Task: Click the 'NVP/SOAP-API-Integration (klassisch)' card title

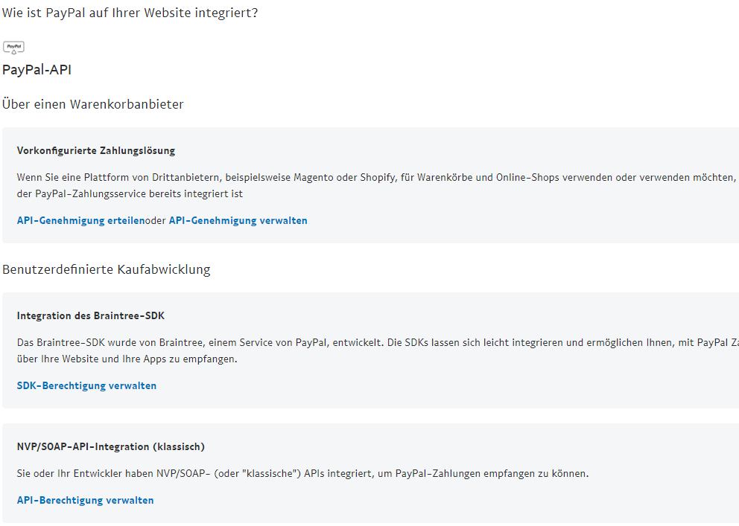Action: (111, 446)
